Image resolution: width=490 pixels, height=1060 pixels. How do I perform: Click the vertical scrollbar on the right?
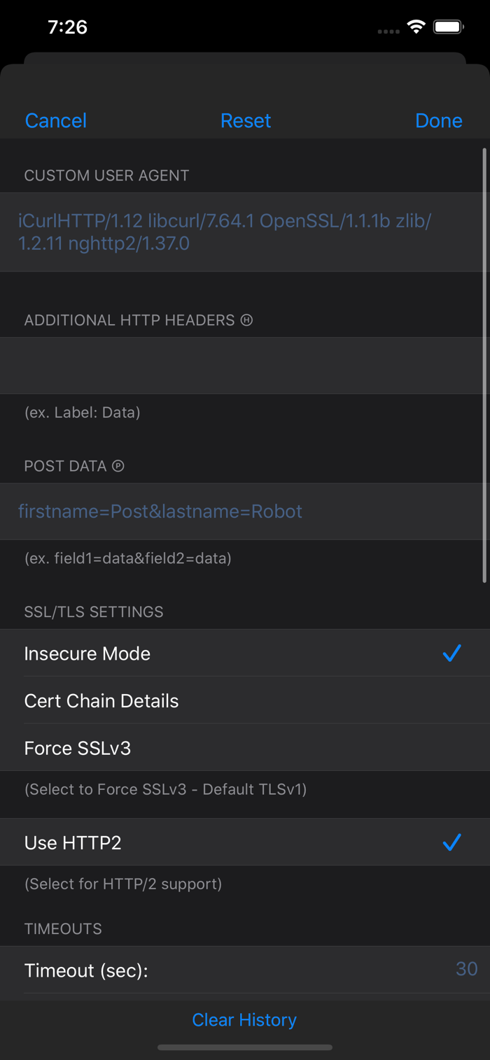click(484, 365)
